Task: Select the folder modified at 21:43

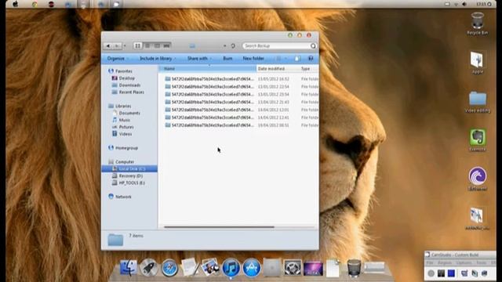Action: (x=242, y=102)
